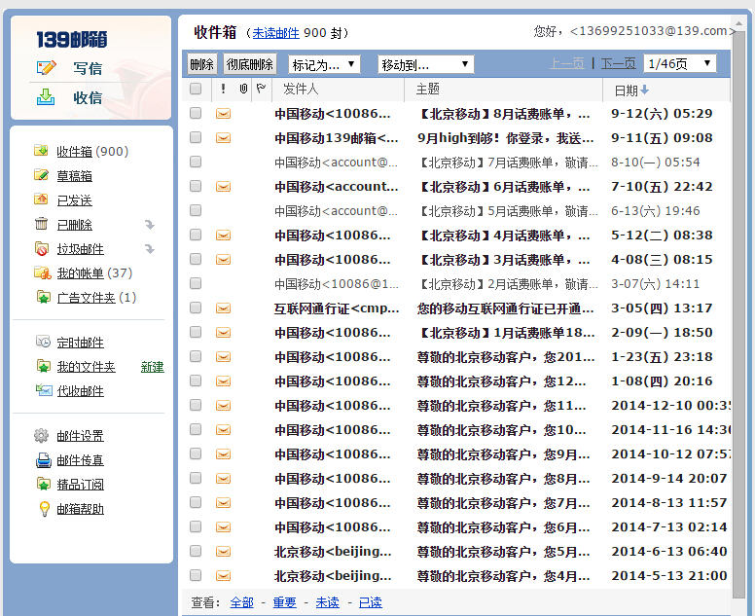Check the box for 6月话费账单 email
The image size is (755, 616).
tap(196, 186)
